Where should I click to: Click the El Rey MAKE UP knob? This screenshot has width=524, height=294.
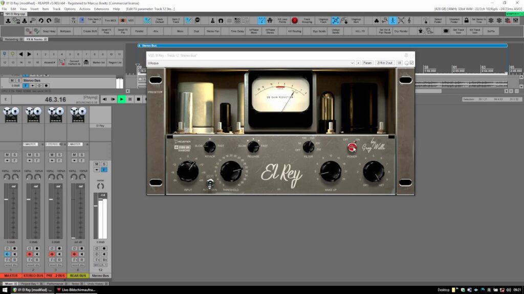pyautogui.click(x=331, y=171)
